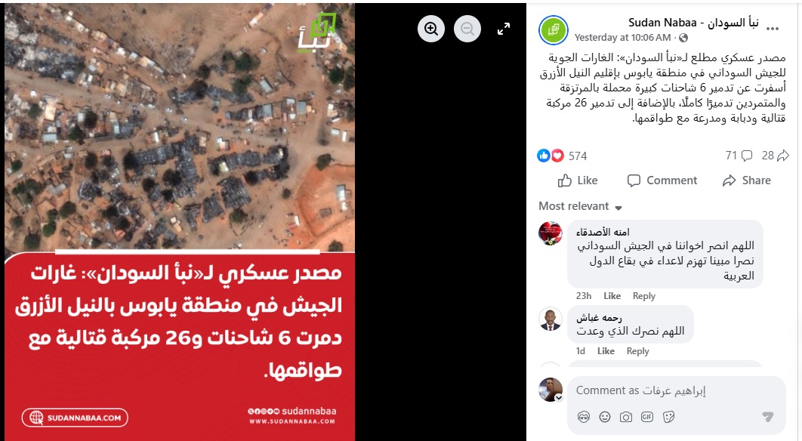The height and width of the screenshot is (441, 802).
Task: Add a GIF to the comment
Action: click(x=647, y=417)
